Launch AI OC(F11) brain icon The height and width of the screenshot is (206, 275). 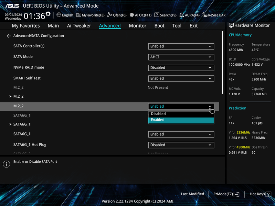[132, 15]
